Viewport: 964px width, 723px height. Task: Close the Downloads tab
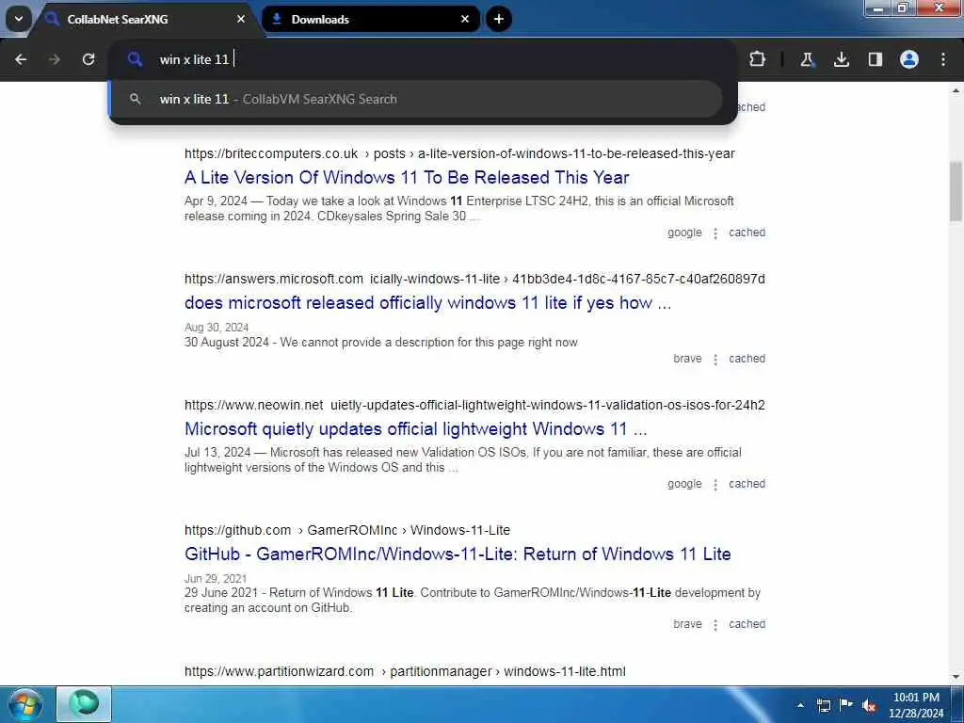tap(465, 19)
